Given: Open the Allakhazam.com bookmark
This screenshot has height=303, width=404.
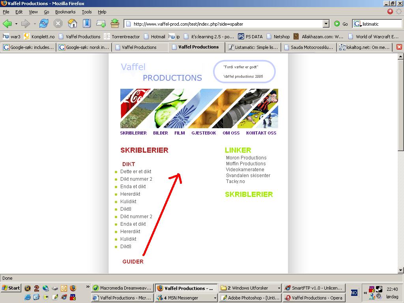Looking at the screenshot, I should 318,37.
